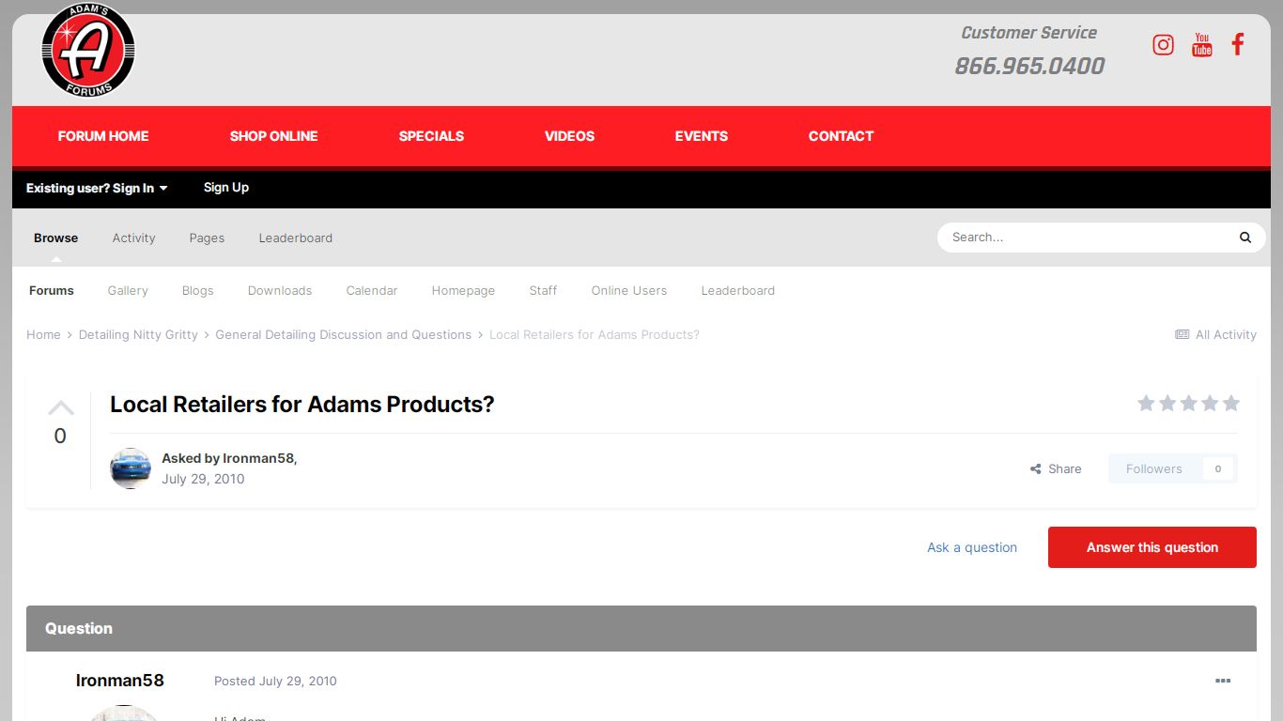This screenshot has height=721, width=1283.
Task: Open Online Users submenu link
Action: click(x=629, y=290)
